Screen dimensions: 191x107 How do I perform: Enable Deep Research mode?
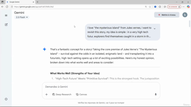62,95
